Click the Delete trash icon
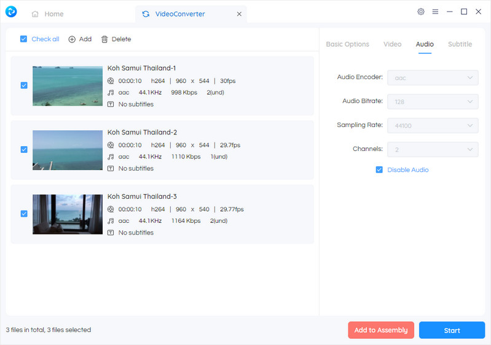Viewport: 491px width, 345px height. tap(104, 39)
